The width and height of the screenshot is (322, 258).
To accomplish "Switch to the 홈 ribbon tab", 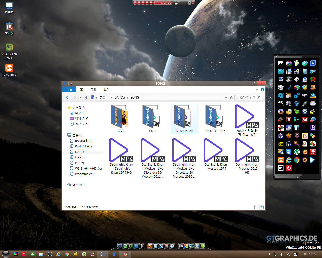I will [x=81, y=90].
